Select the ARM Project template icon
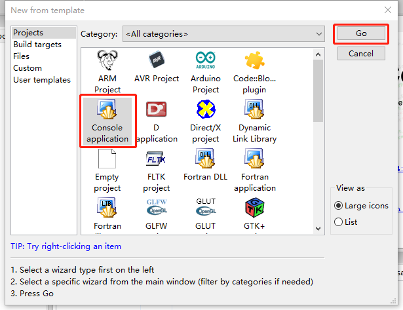 click(x=107, y=60)
